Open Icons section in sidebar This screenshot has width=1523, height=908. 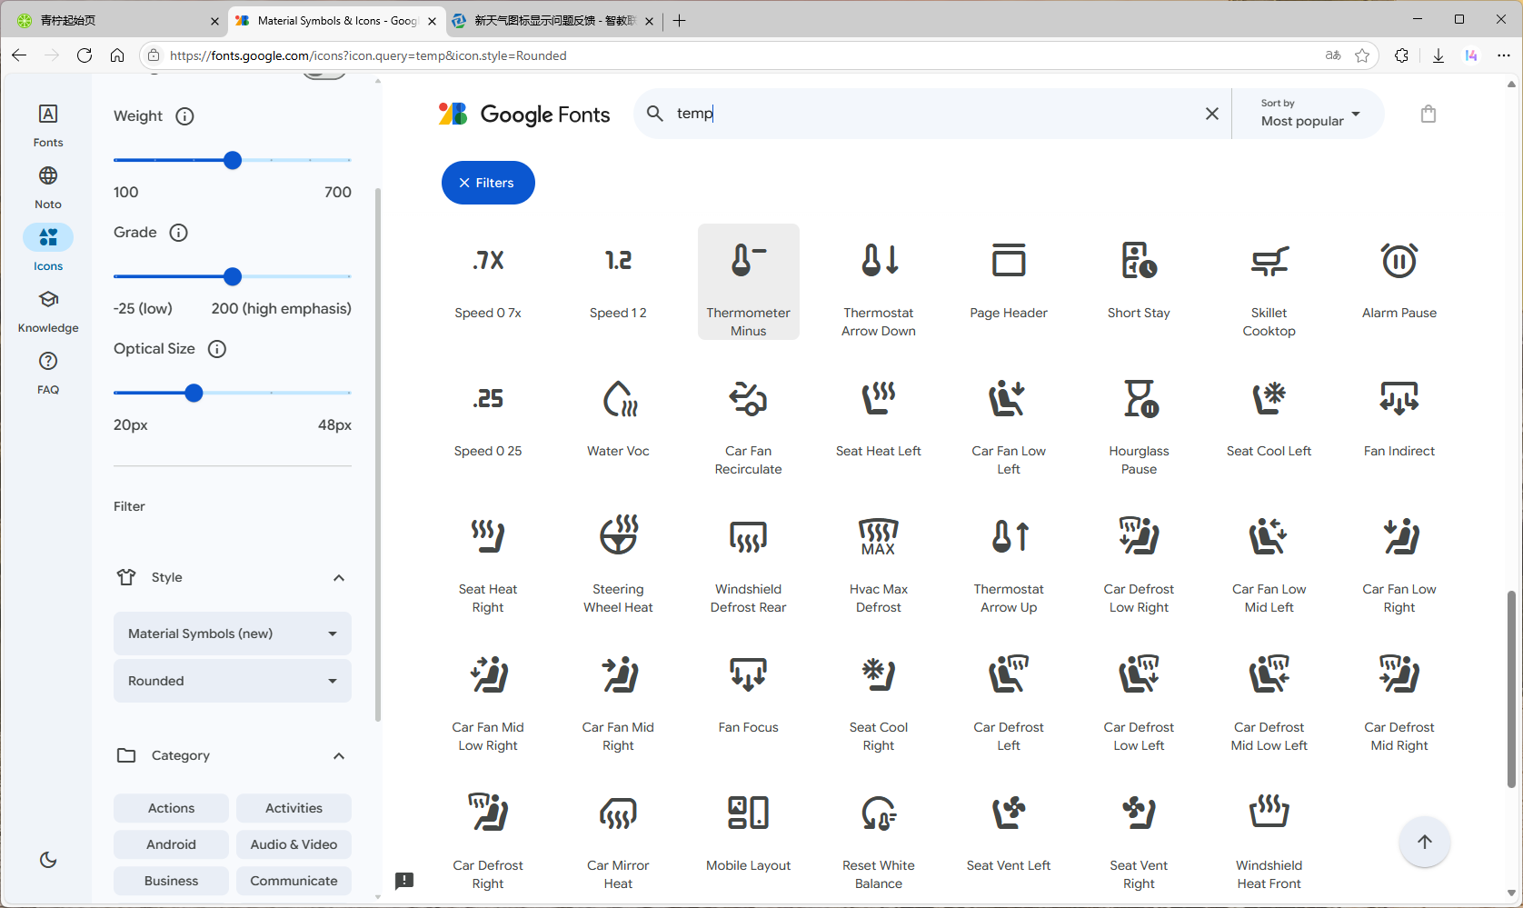[x=48, y=248]
